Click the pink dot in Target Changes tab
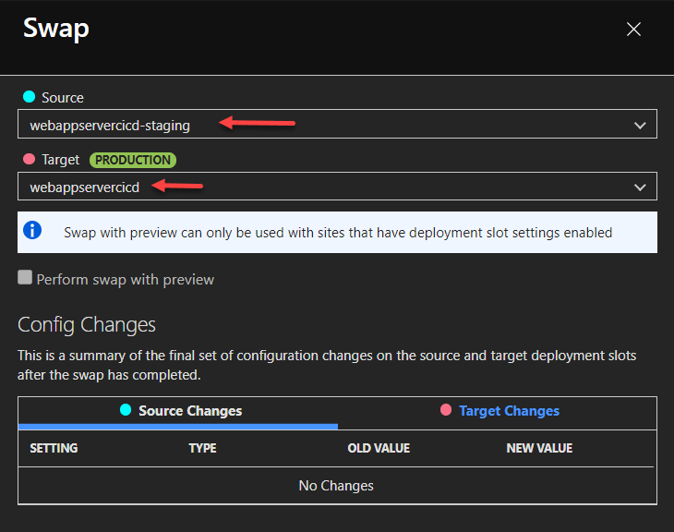This screenshot has width=674, height=532. point(446,410)
